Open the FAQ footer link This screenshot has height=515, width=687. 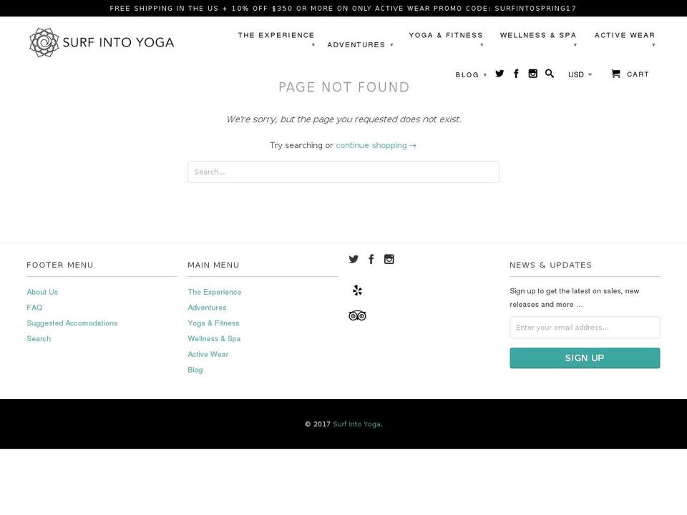click(x=34, y=308)
